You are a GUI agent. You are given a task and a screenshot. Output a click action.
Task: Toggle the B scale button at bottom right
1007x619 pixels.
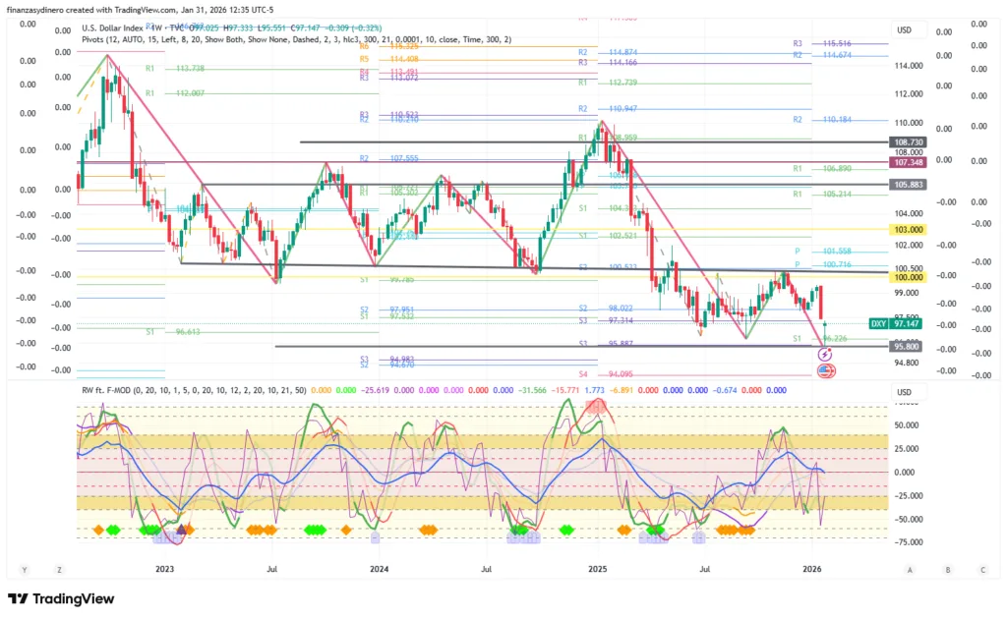[947, 569]
